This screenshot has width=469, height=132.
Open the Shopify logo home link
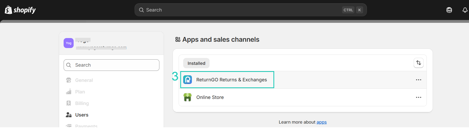coord(20,10)
